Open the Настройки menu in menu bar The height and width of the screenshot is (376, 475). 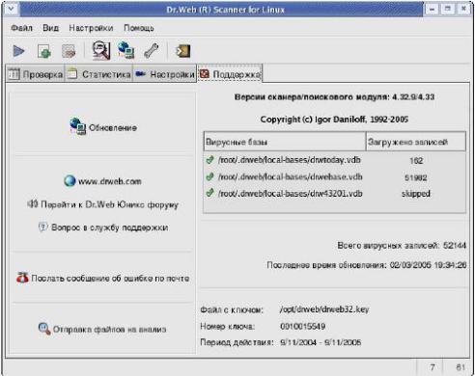(x=91, y=28)
